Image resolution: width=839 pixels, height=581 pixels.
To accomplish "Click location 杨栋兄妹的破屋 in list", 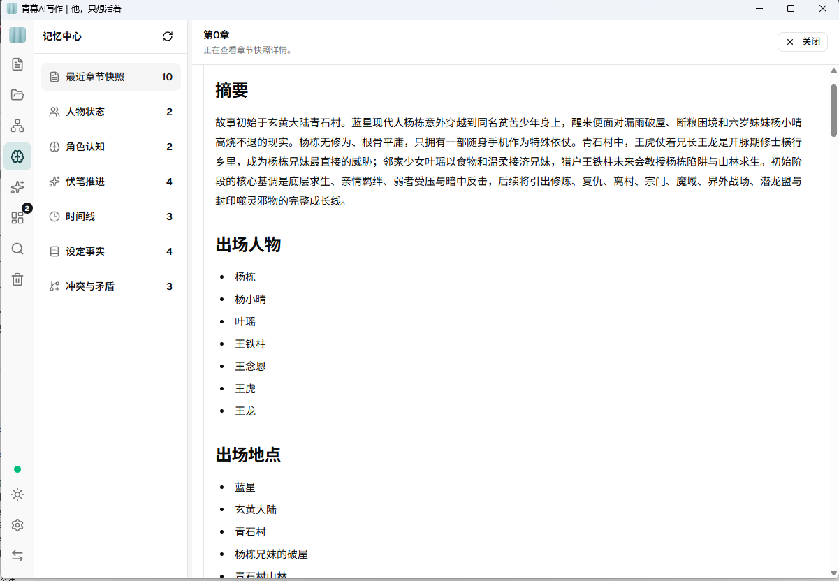I will coord(271,554).
